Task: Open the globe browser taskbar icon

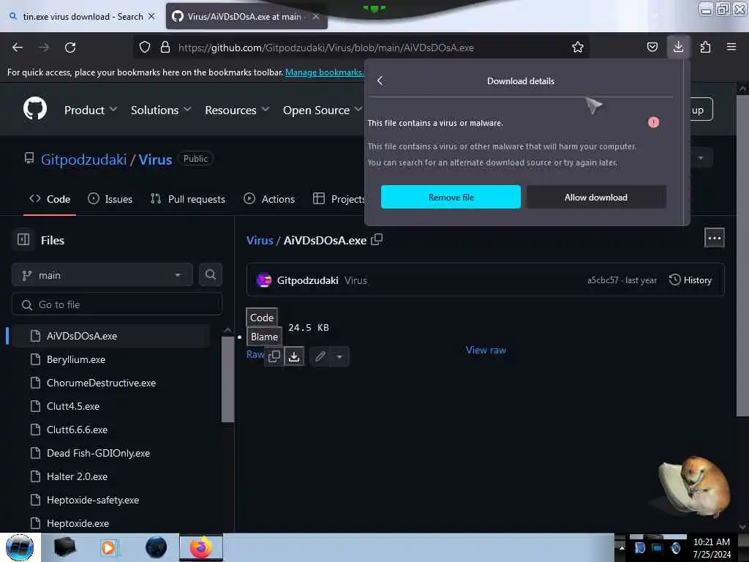Action: [x=156, y=547]
